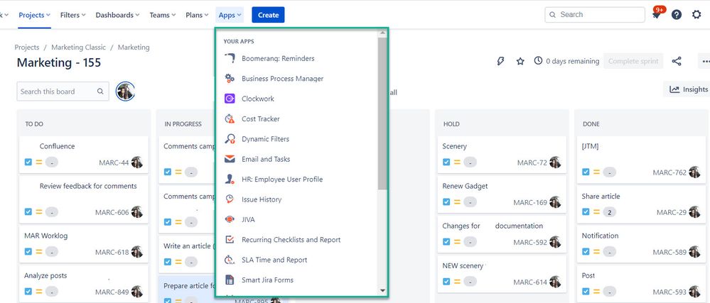
Task: Click the assignee avatar on MARC-72 card
Action: (x=555, y=162)
